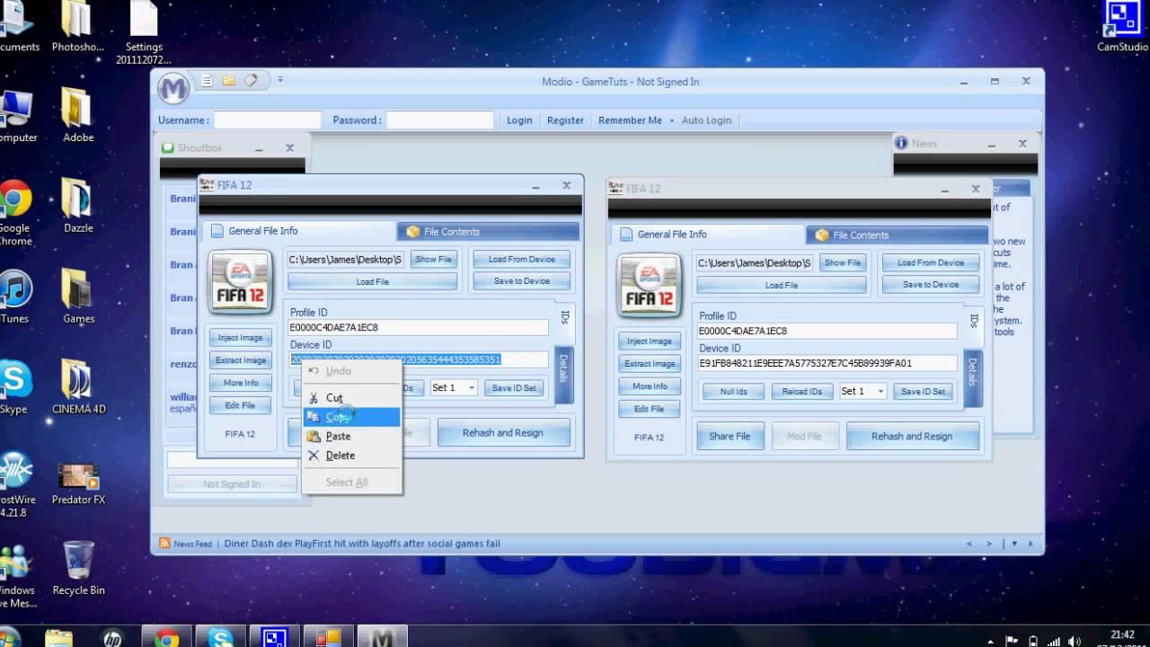Click Chrome icon in taskbar
This screenshot has width=1150, height=647.
click(x=166, y=637)
